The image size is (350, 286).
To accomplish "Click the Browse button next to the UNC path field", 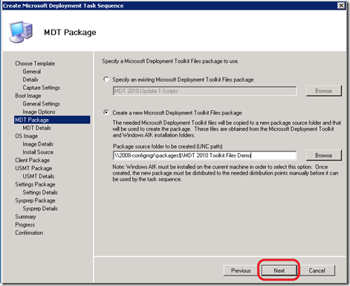I will (324, 155).
